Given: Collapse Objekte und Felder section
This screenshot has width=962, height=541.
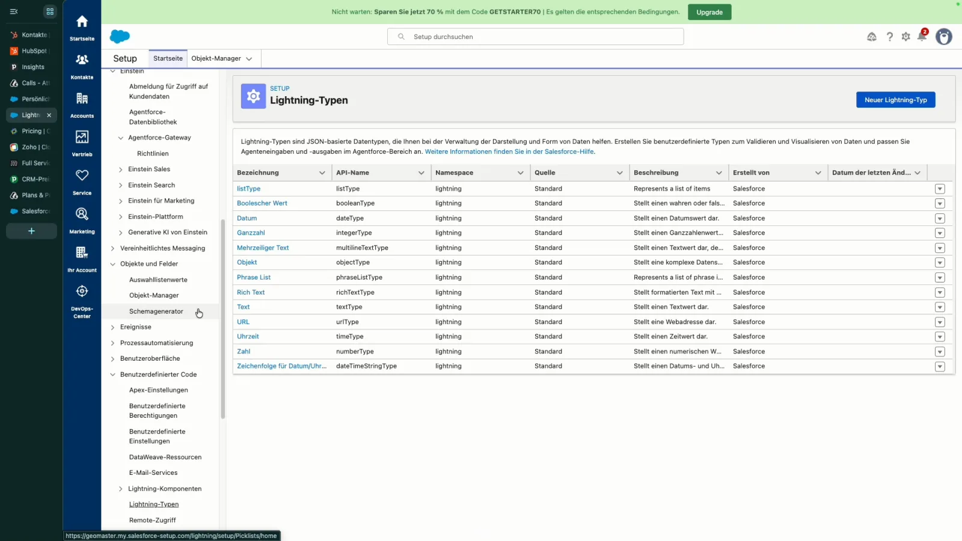Looking at the screenshot, I should (112, 264).
